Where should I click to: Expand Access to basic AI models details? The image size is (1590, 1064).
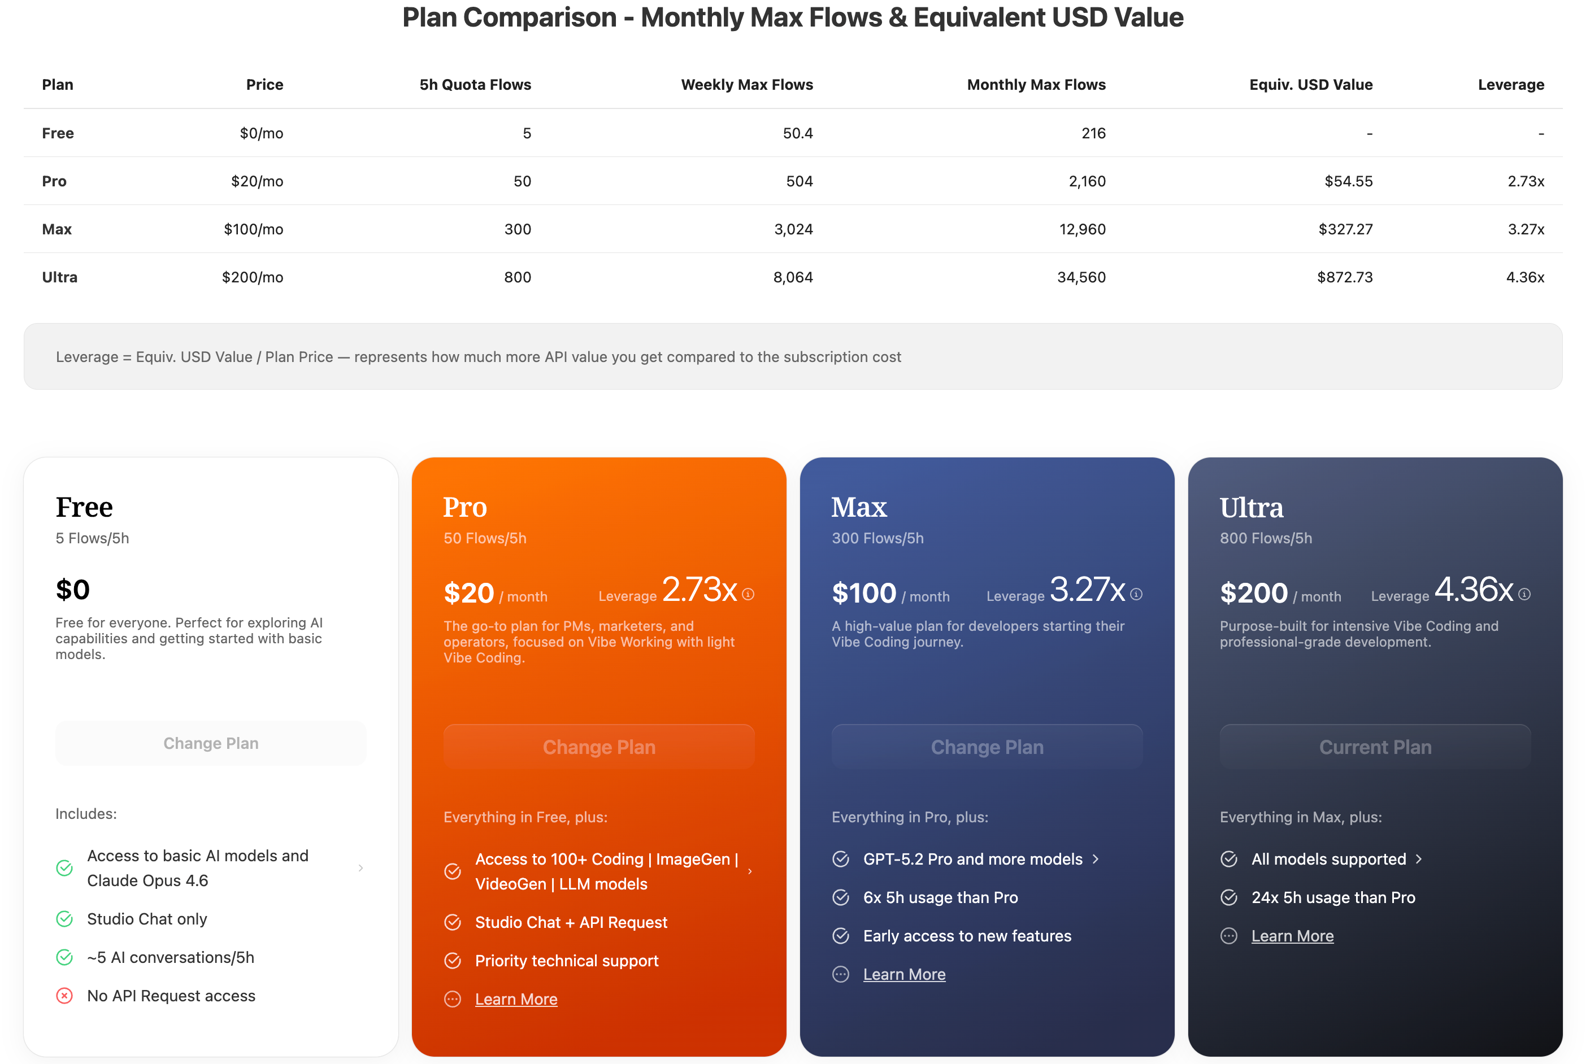[x=360, y=868]
